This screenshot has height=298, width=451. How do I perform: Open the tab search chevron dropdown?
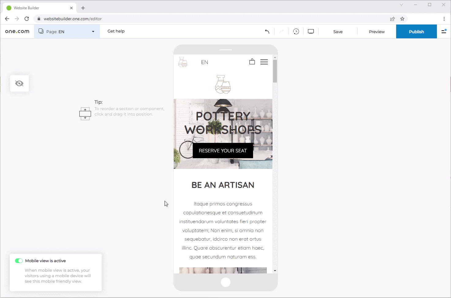401,5
